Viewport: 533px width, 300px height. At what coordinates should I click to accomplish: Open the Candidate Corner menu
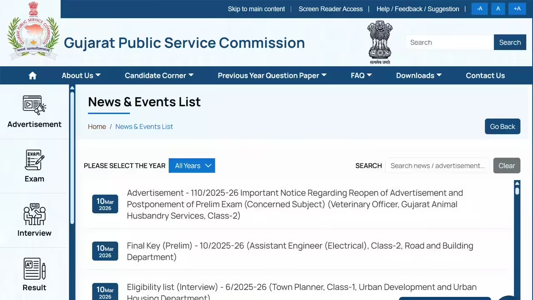pyautogui.click(x=159, y=75)
